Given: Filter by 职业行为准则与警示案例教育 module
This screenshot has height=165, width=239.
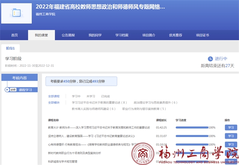Looking at the screenshot, I should click(144, 109).
